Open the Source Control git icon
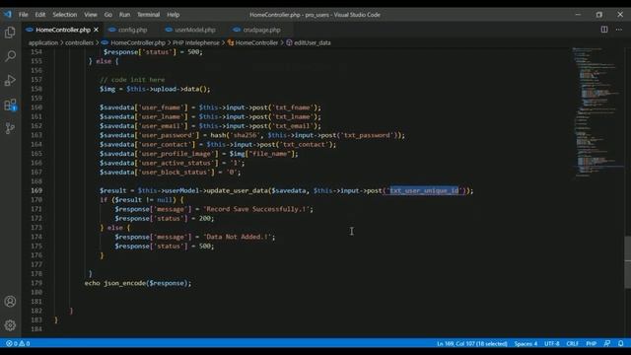This screenshot has height=355, width=631. click(10, 128)
